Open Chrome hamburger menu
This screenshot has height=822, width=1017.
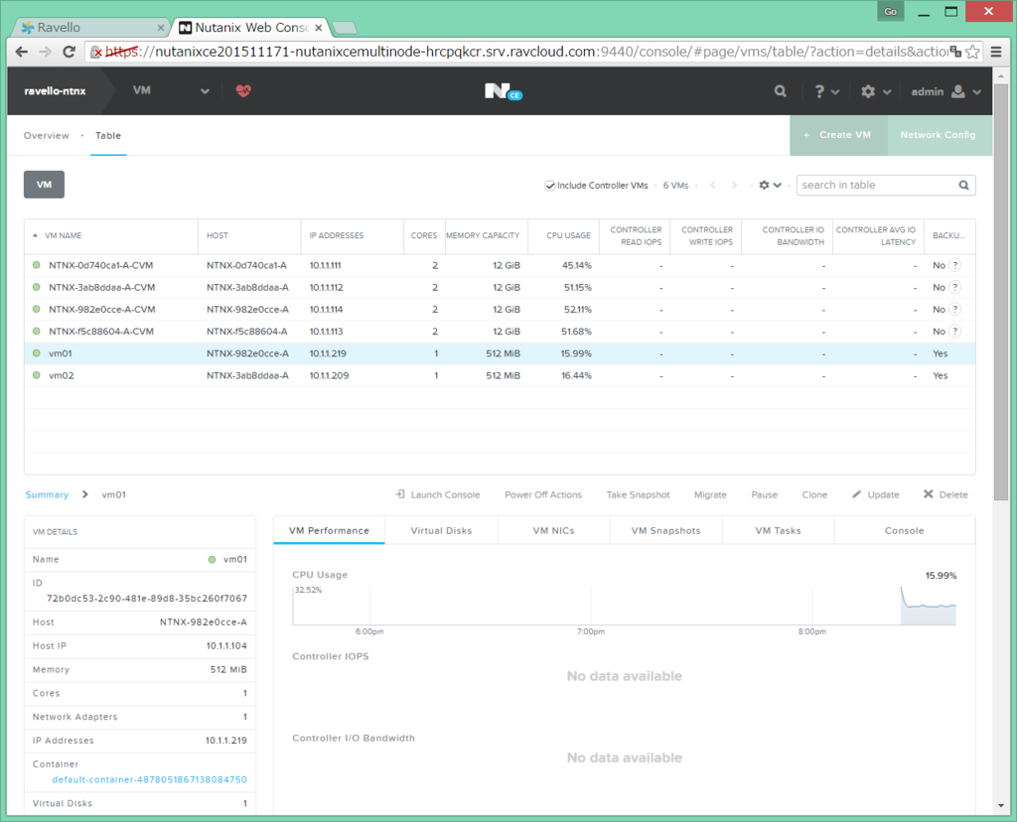click(996, 52)
